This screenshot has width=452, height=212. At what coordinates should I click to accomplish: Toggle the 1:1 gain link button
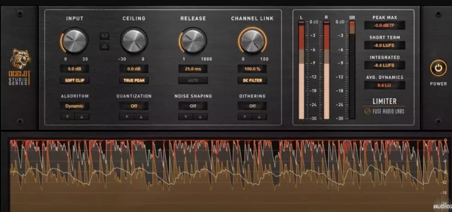104,36
